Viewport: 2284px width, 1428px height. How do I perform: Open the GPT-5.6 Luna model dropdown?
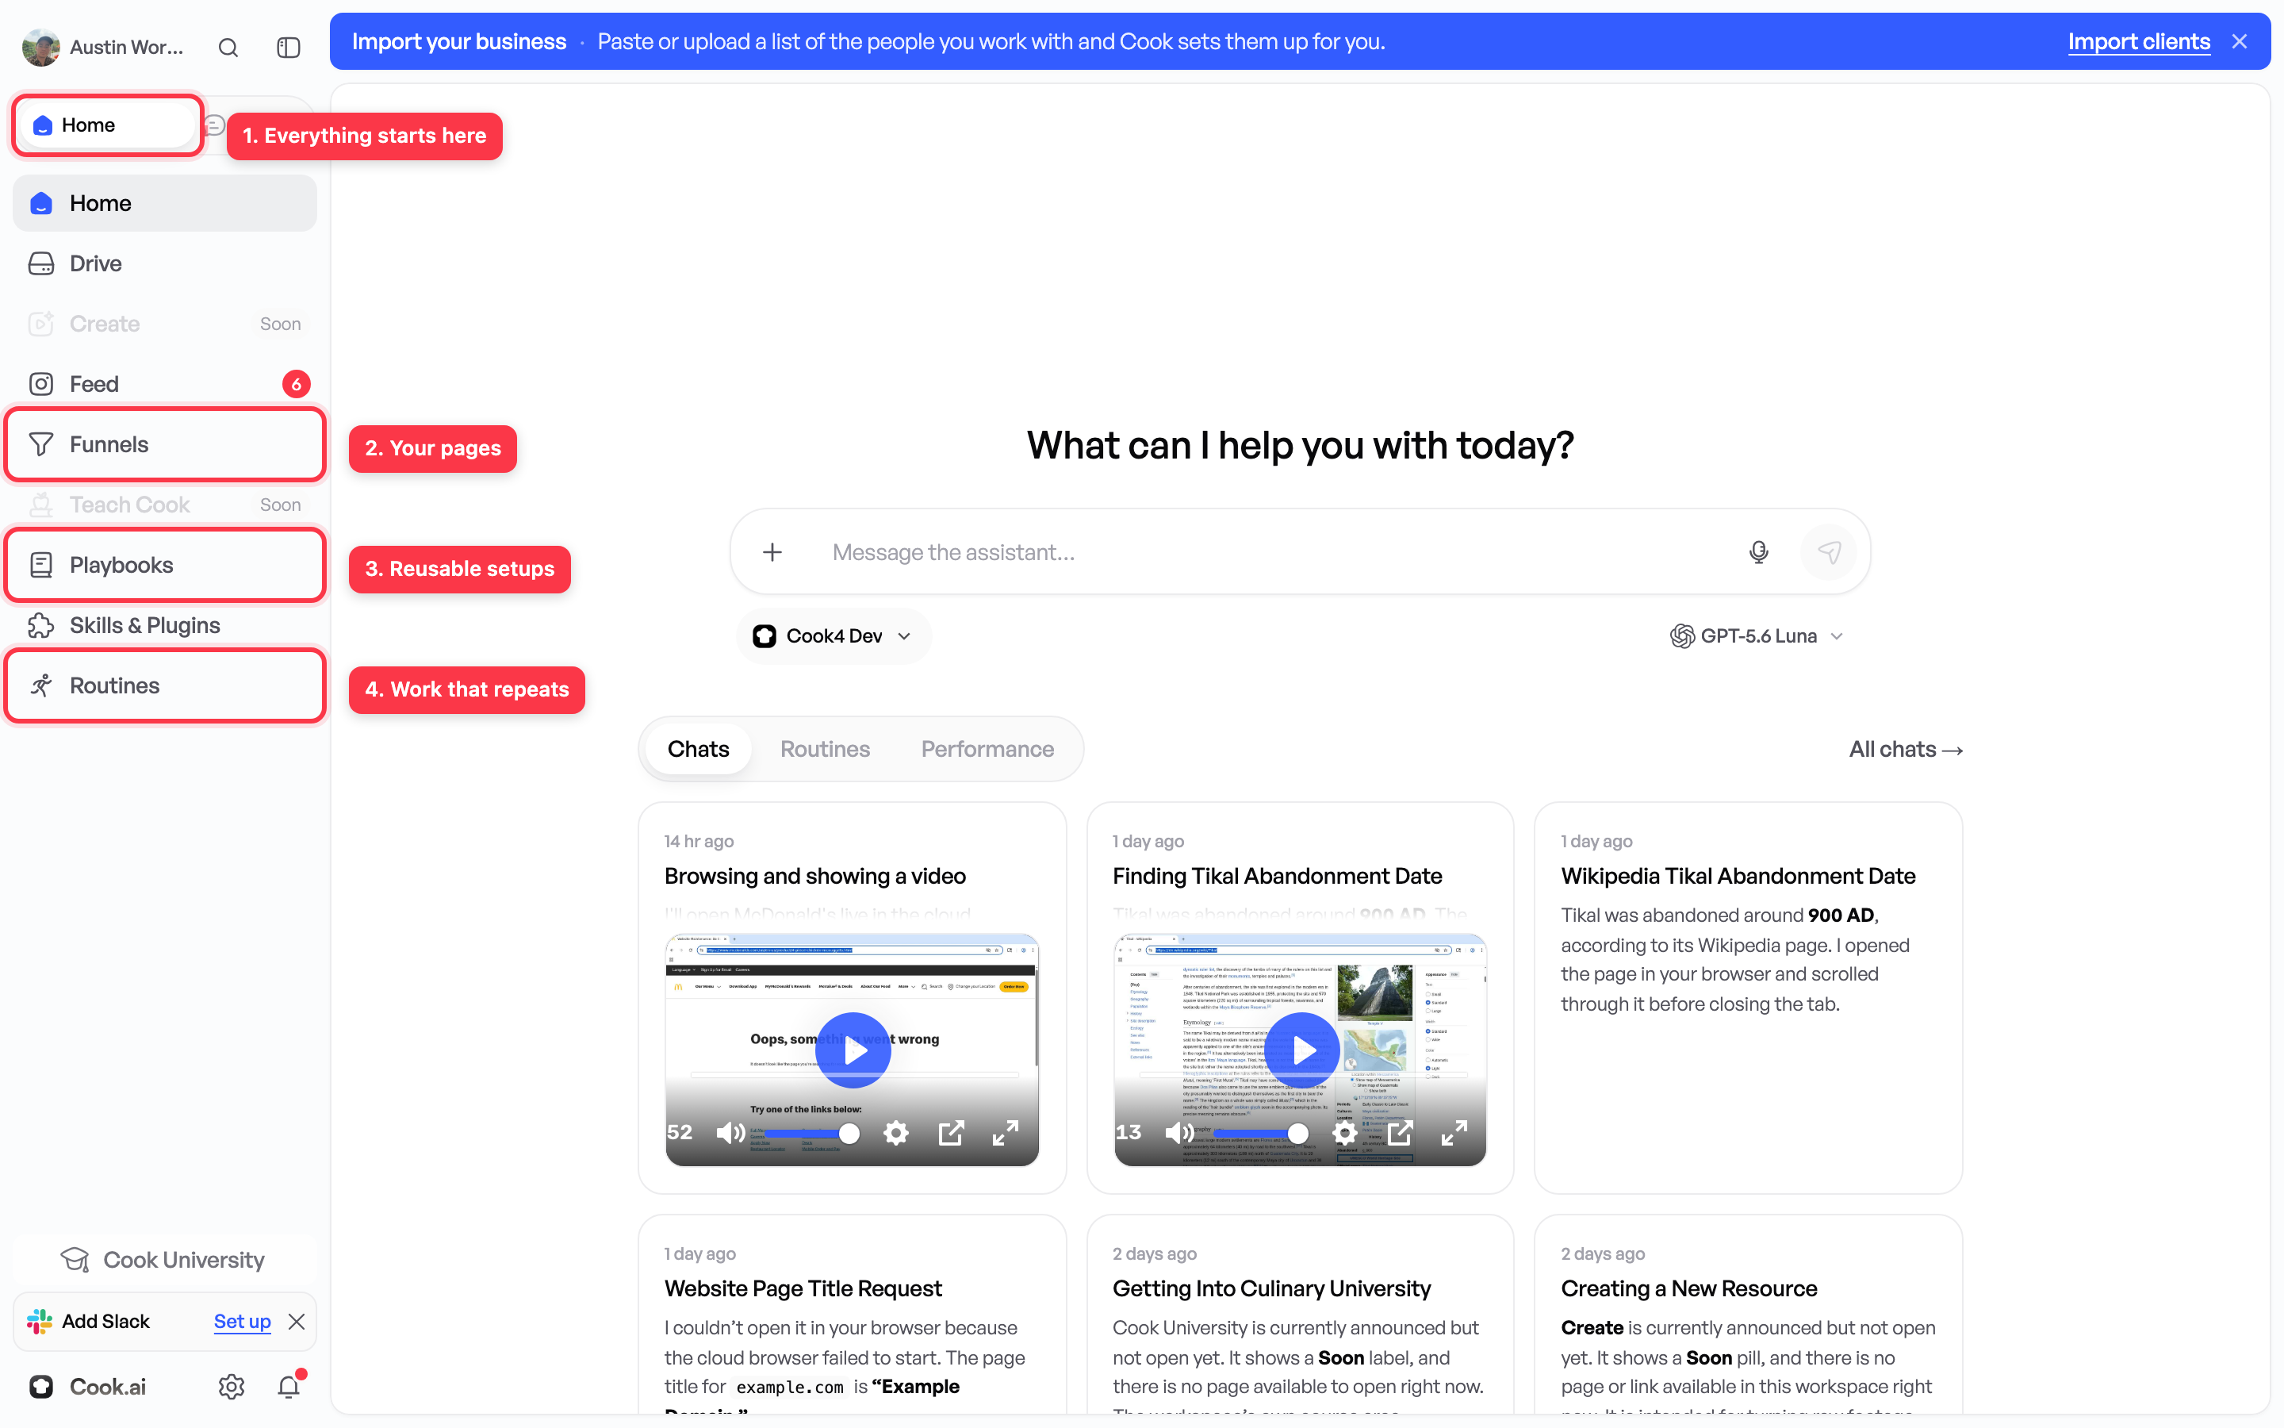pos(1757,636)
